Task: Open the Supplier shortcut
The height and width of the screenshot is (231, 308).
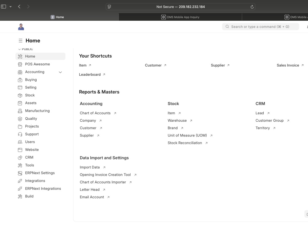Action: [x=220, y=65]
